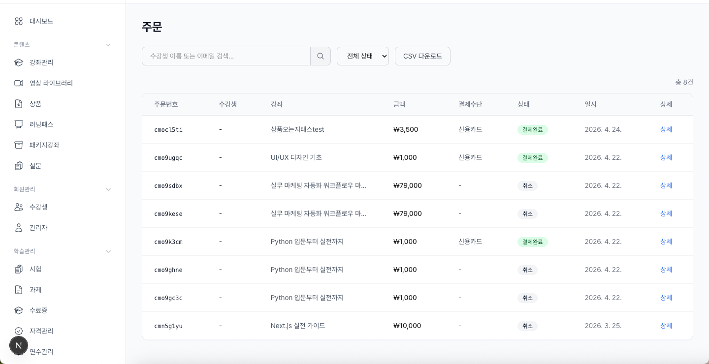
Task: Focus the 수강생 이름 또는 이메일 search field
Action: [x=226, y=56]
